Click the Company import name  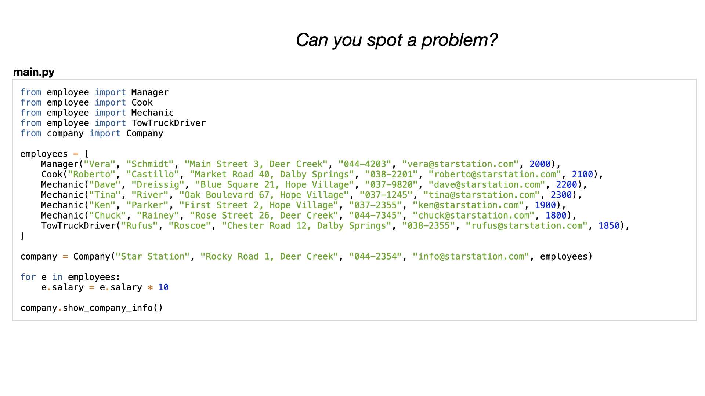[x=145, y=133]
